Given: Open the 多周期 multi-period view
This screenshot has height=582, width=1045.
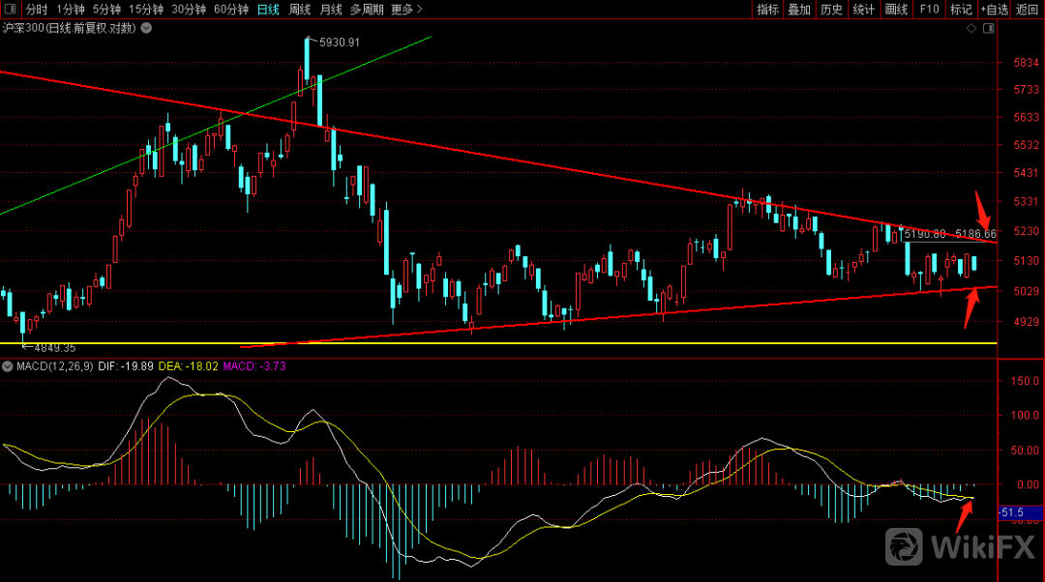Looking at the screenshot, I should [366, 10].
